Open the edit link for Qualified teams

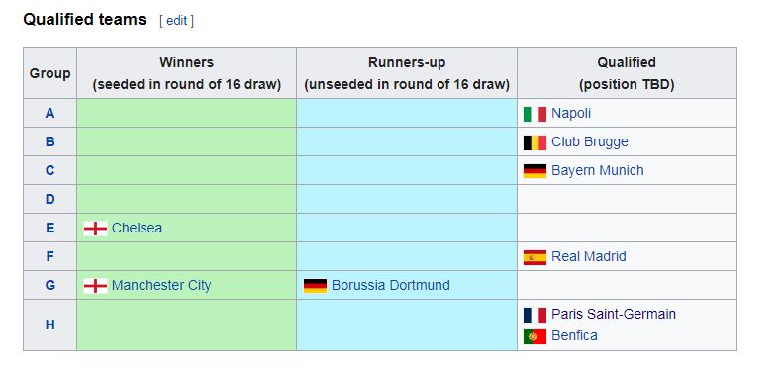pyautogui.click(x=177, y=21)
